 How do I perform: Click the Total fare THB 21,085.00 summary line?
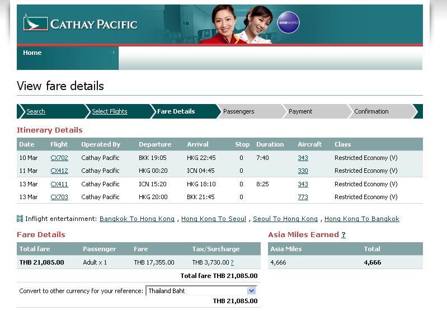tap(219, 276)
